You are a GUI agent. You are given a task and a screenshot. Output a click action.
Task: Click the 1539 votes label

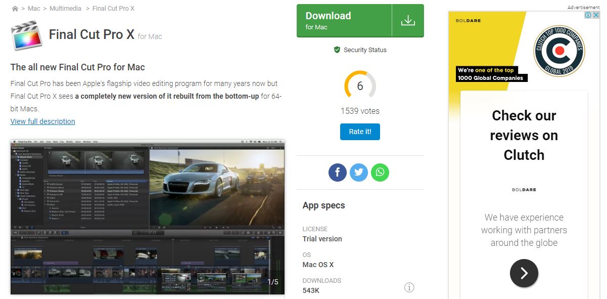pos(359,110)
